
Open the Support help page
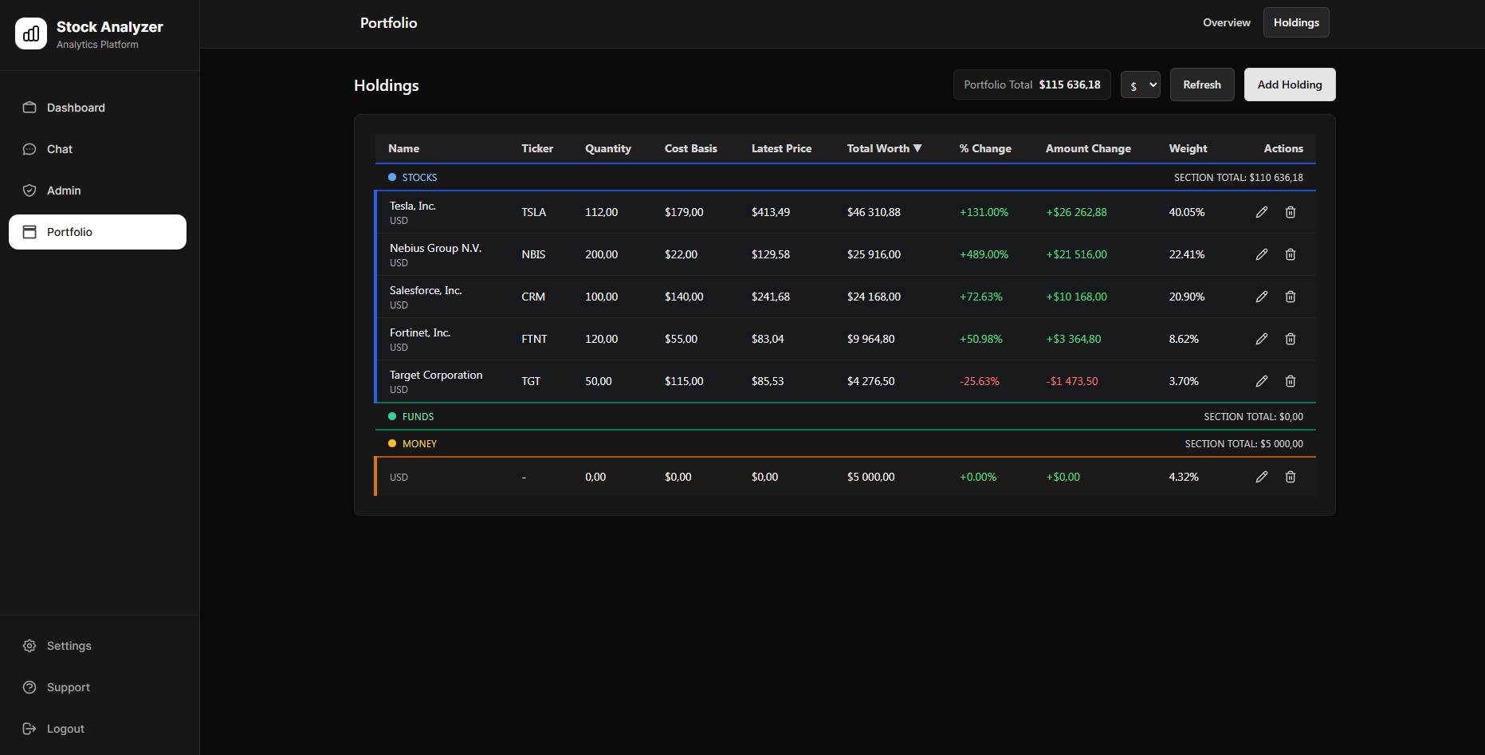click(29, 687)
